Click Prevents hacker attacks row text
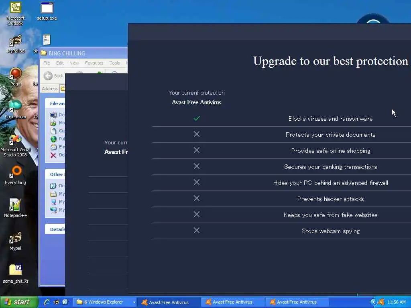Image resolution: width=411 pixels, height=308 pixels. [x=331, y=199]
